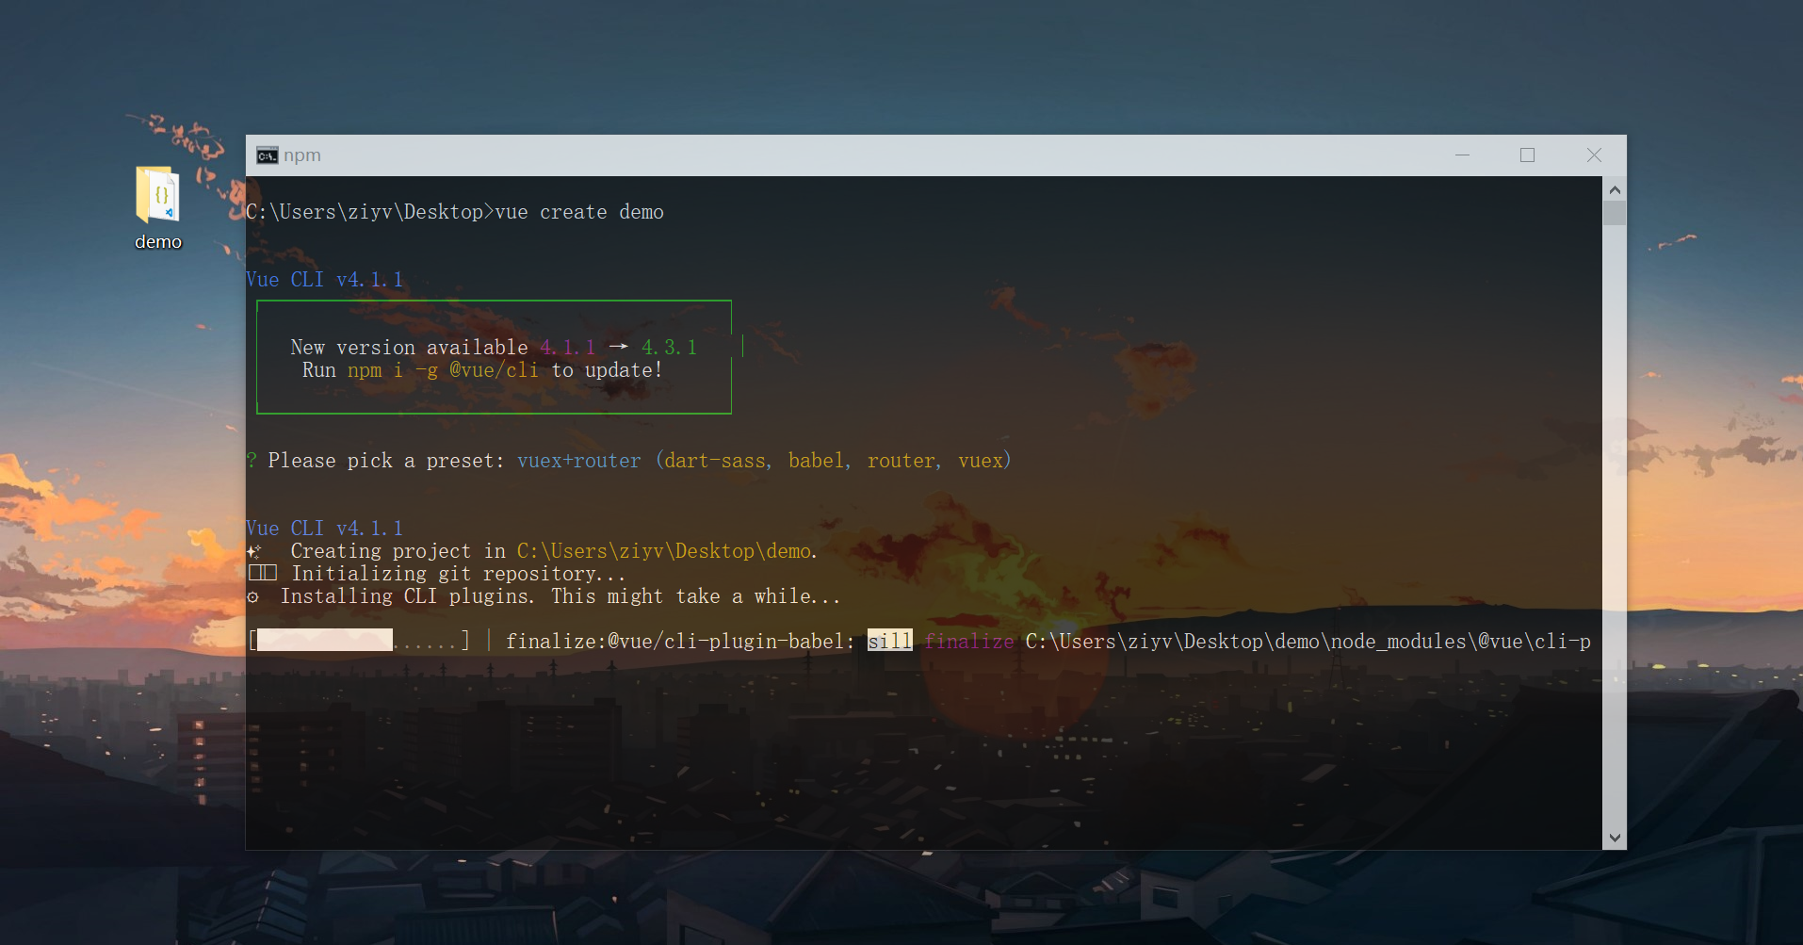Minimize the npm terminal window
The height and width of the screenshot is (945, 1803).
click(1462, 155)
